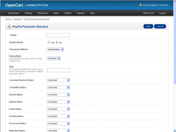Open the Denied Status dropdown
176x132 pixels.
tap(58, 94)
